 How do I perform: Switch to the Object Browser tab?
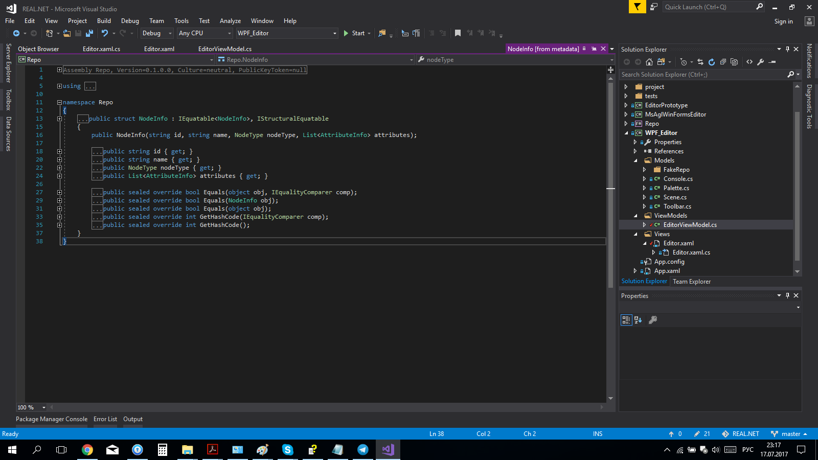click(38, 49)
